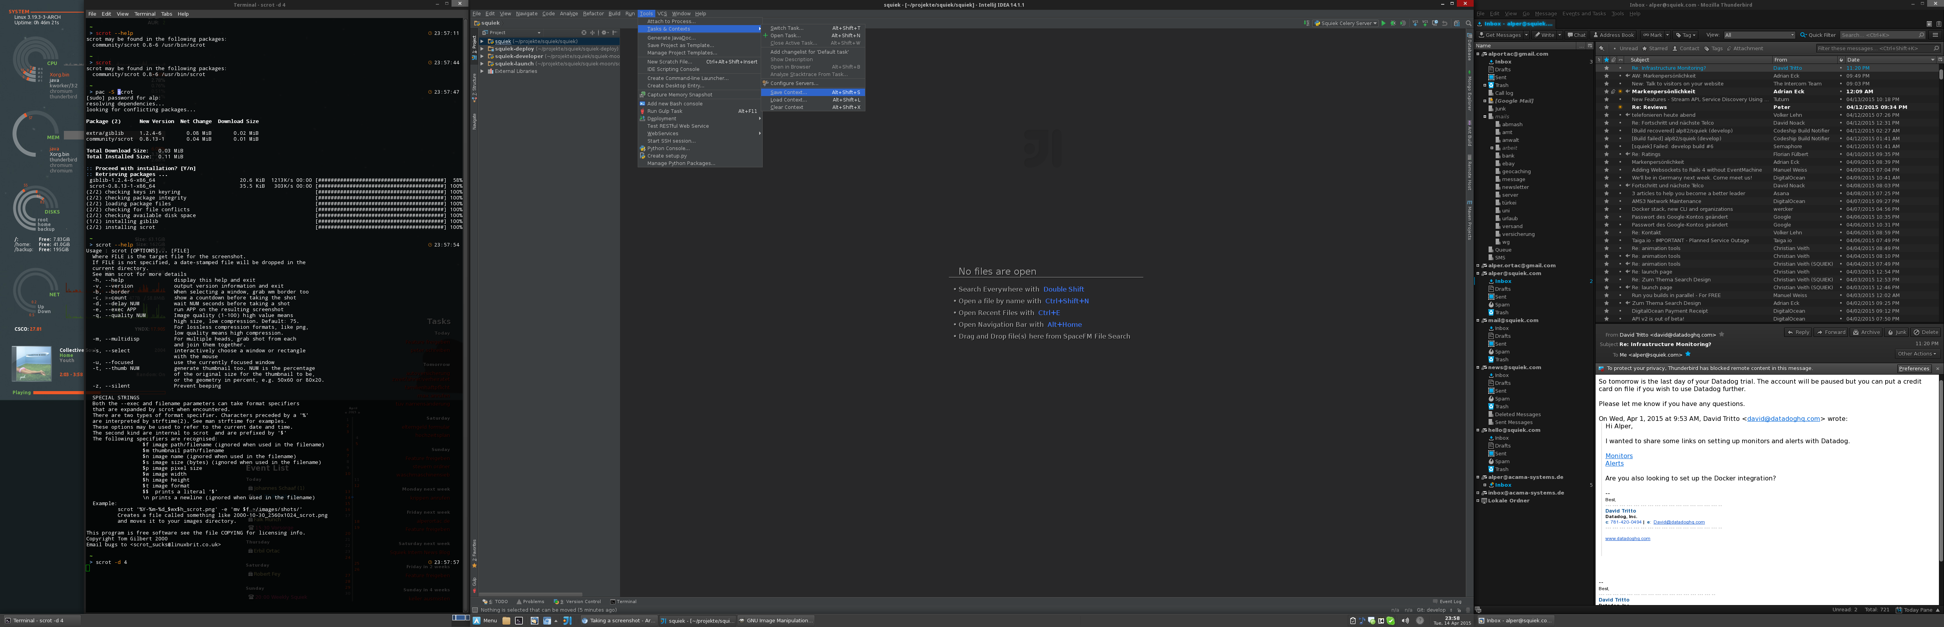Click the VCS Commit Changes icon
1944x627 pixels.
[1425, 24]
